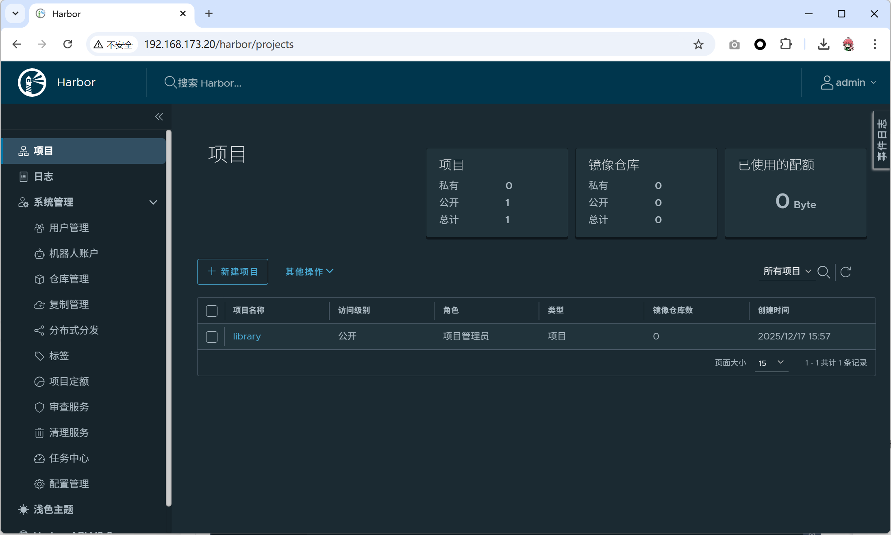Open 清理服务 in the sidebar
Viewport: 891px width, 535px height.
coord(69,433)
